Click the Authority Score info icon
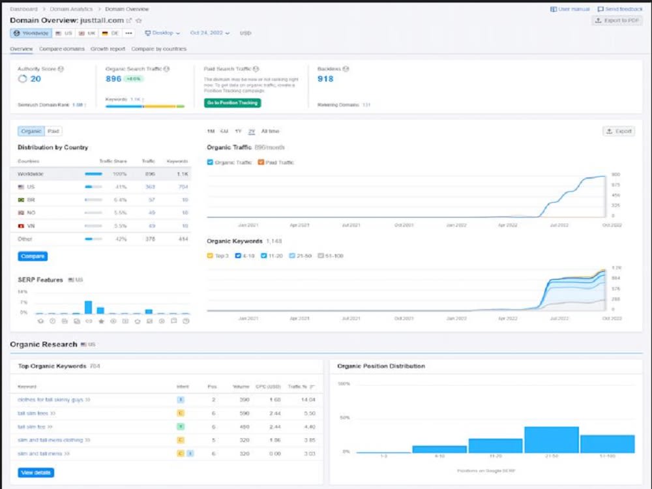652x489 pixels. 61,69
